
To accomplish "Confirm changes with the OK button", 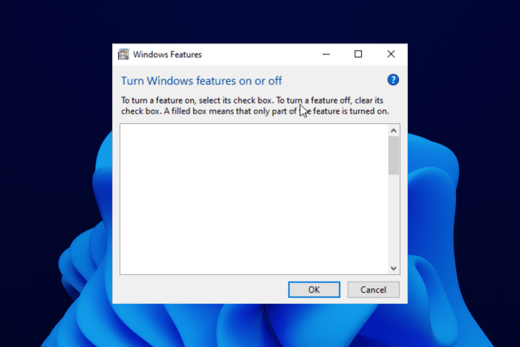I will tap(314, 290).
